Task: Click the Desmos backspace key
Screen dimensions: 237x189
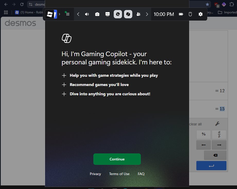Action: tap(215, 155)
